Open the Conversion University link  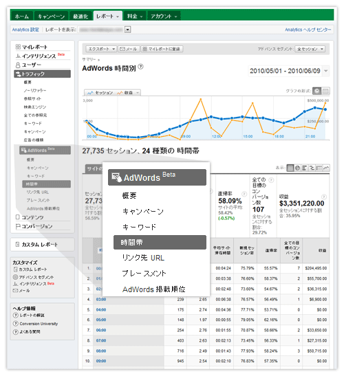[39, 324]
